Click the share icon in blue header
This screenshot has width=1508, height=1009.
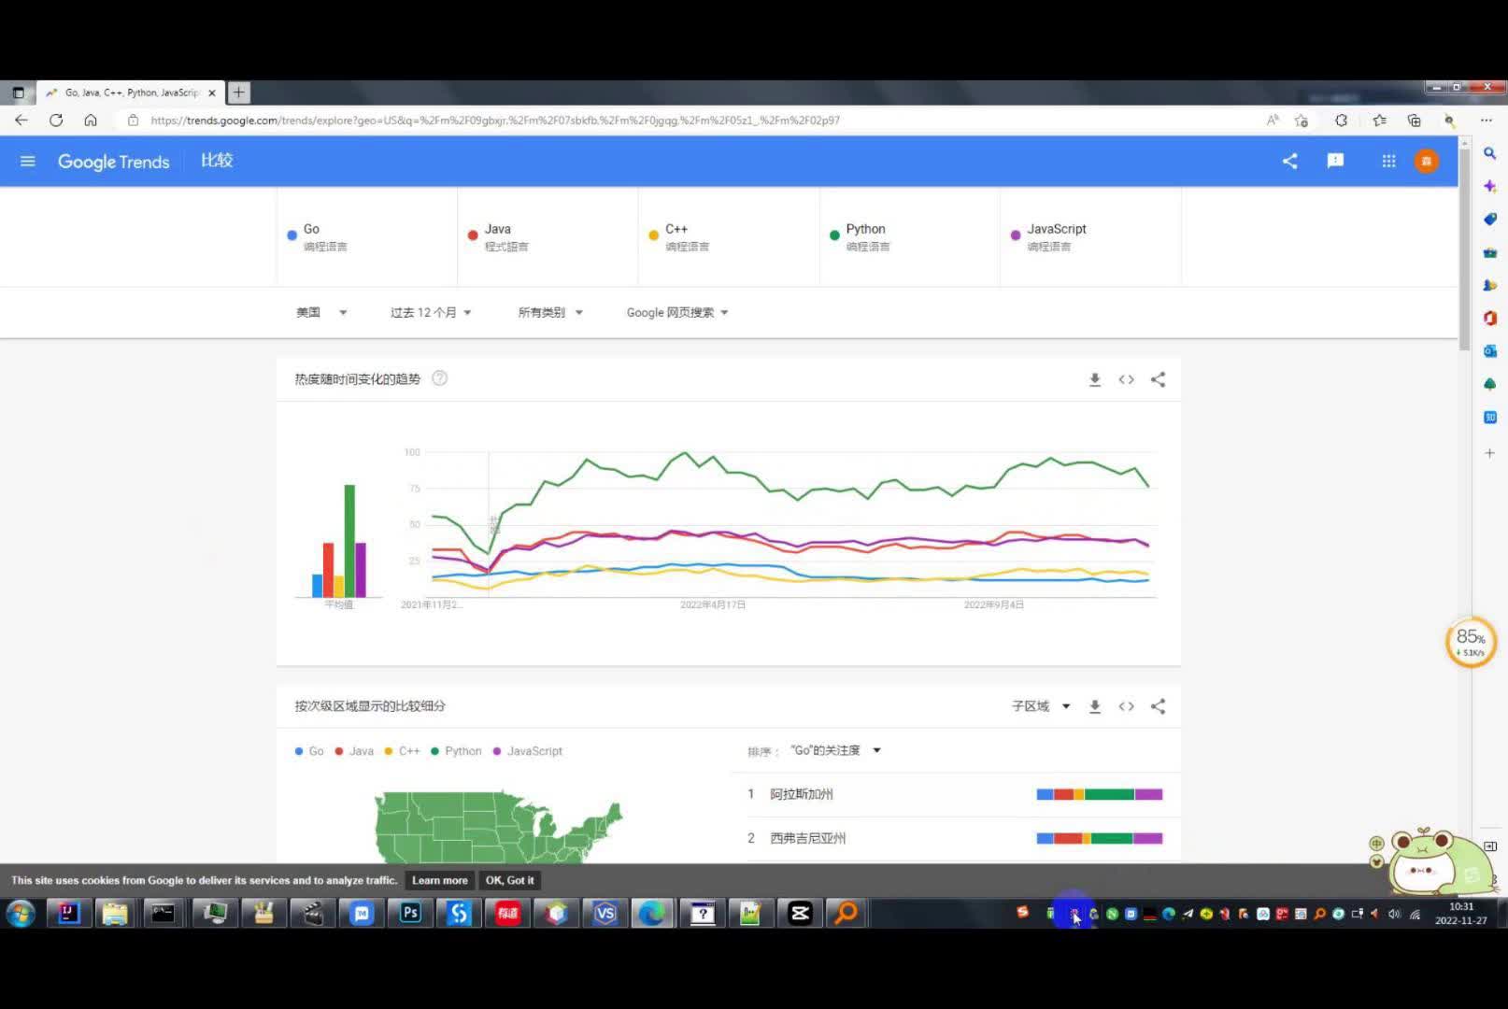point(1289,162)
